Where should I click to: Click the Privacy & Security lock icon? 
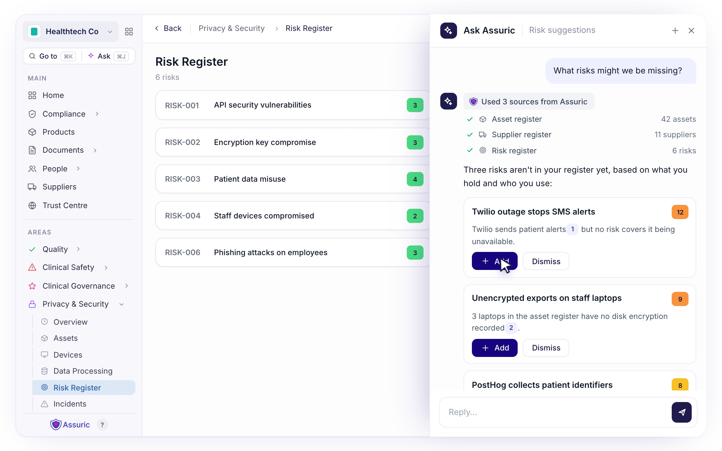[x=32, y=304]
